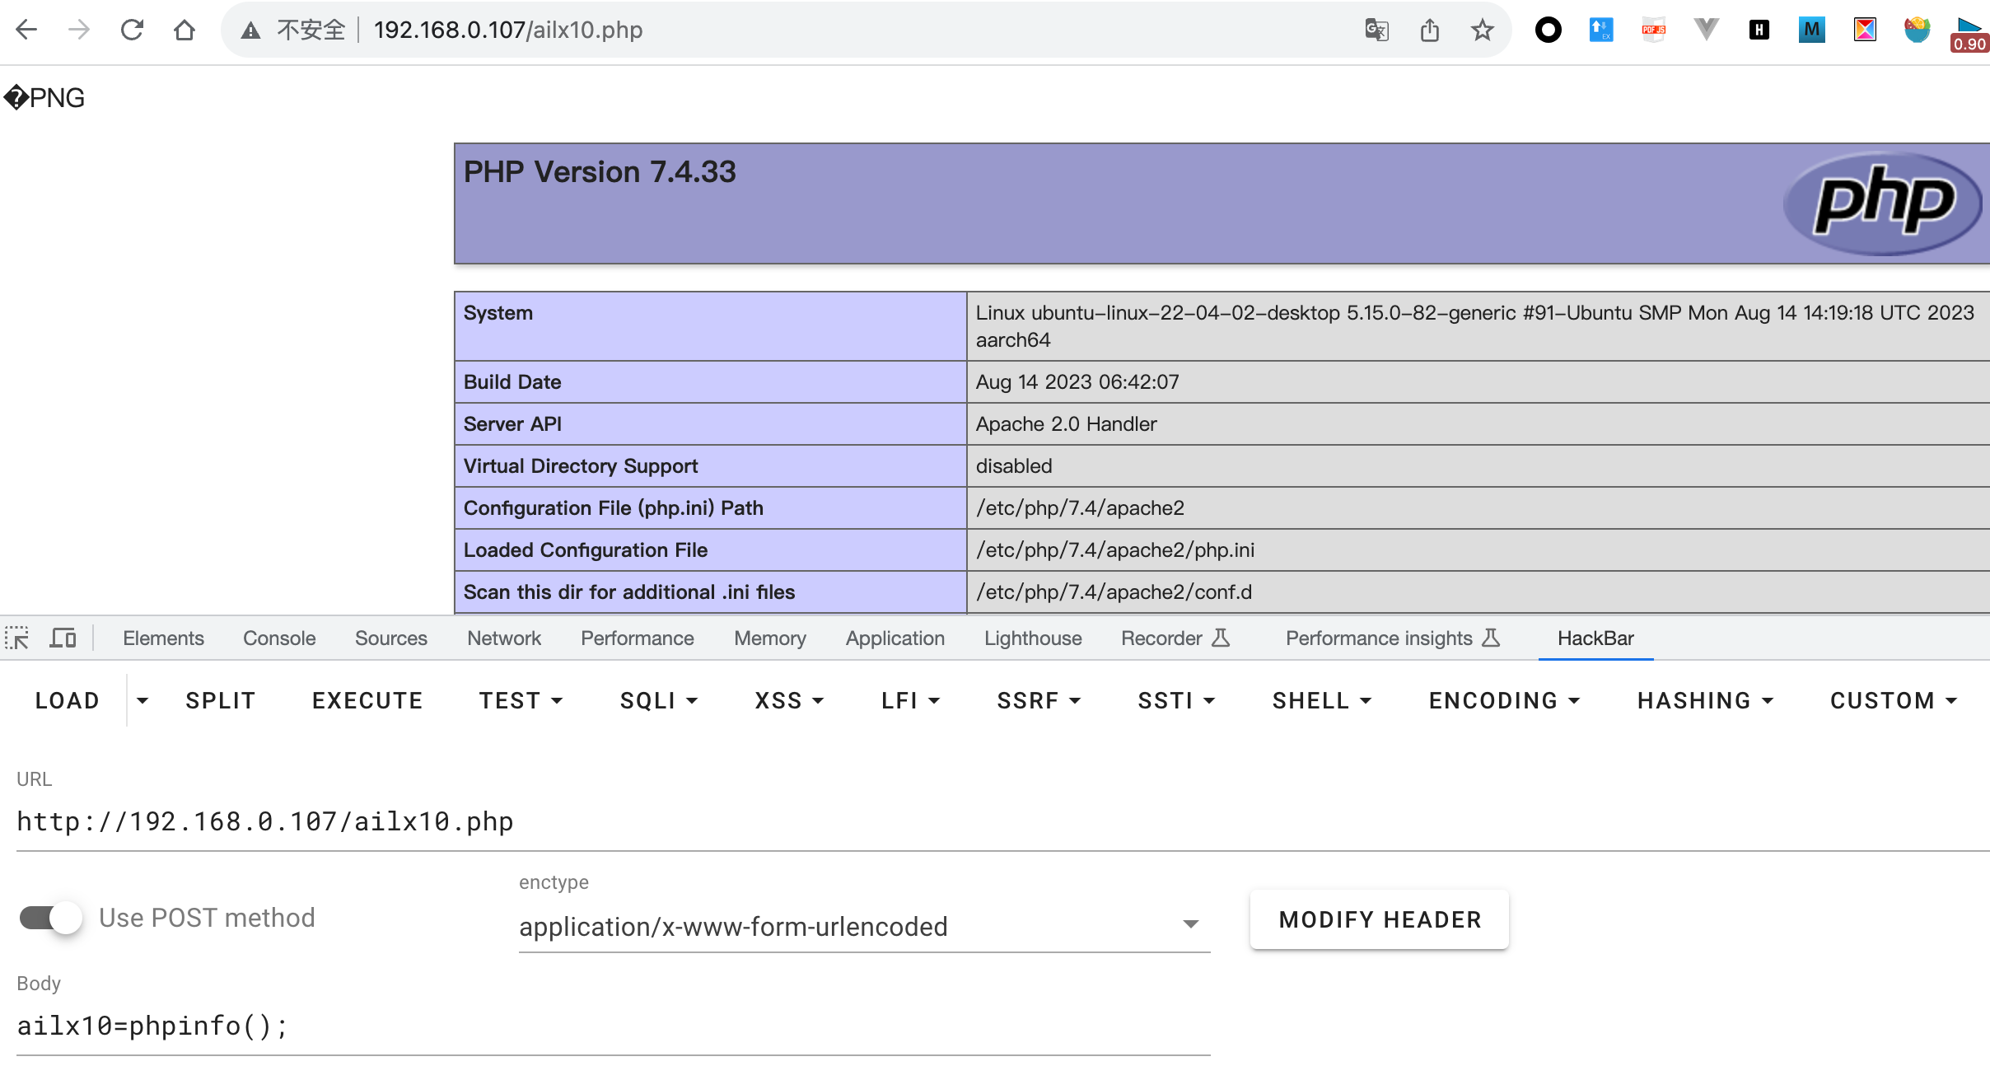
Task: Click the MODIFY HEADER button
Action: pyautogui.click(x=1380, y=919)
